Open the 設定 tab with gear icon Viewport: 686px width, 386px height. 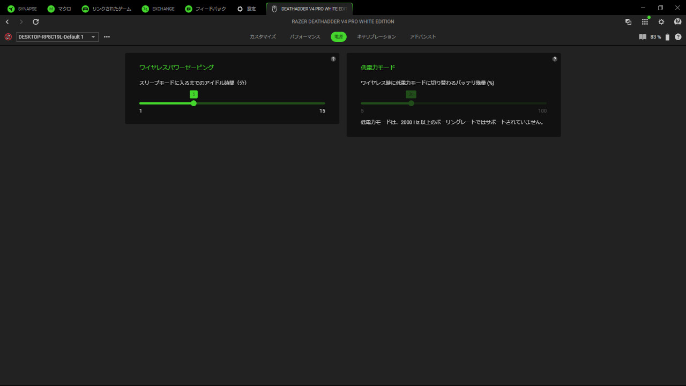click(247, 9)
